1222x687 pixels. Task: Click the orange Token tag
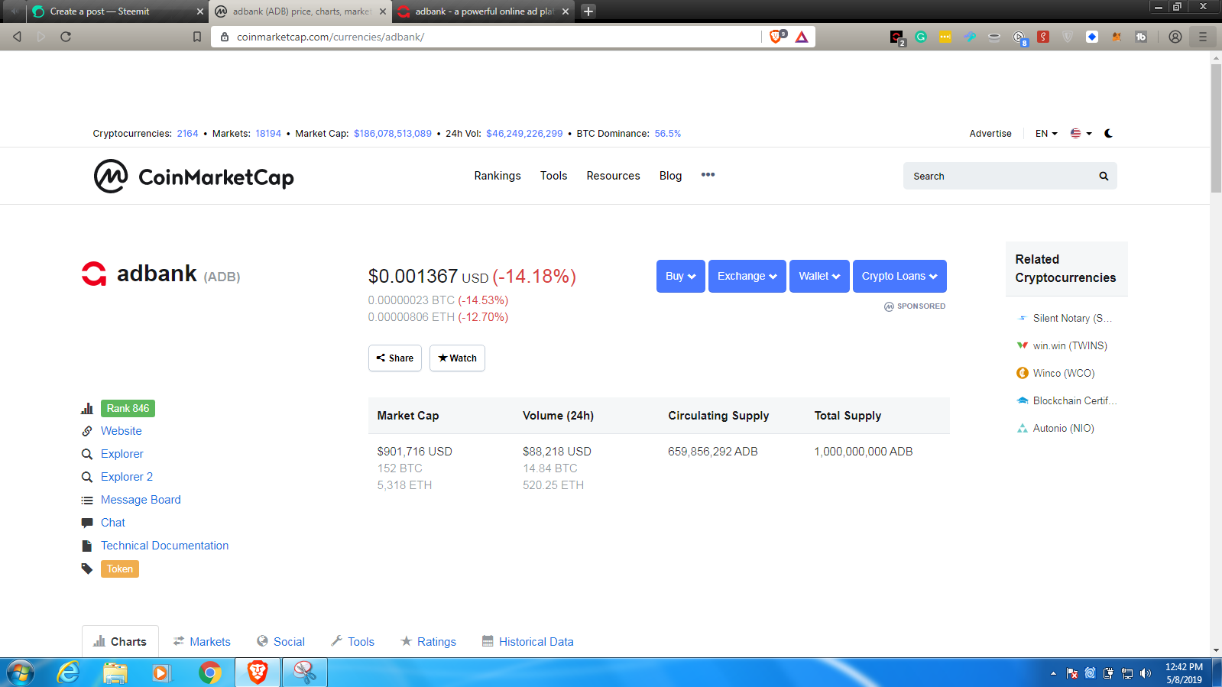click(120, 569)
